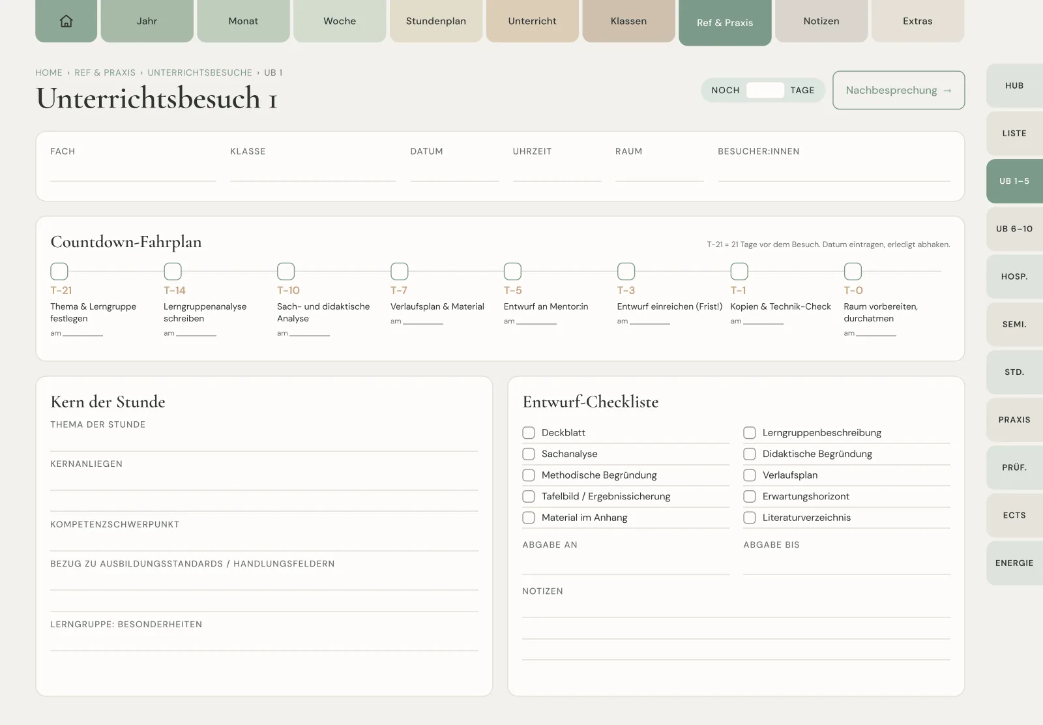Tick the T-7 Verlaufsplan & Material box
The height and width of the screenshot is (725, 1043).
[400, 271]
